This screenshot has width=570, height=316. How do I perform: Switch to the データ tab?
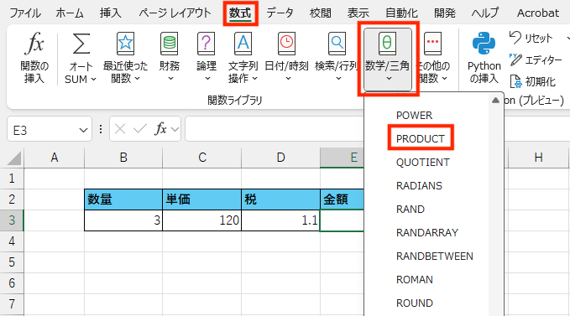pos(280,13)
